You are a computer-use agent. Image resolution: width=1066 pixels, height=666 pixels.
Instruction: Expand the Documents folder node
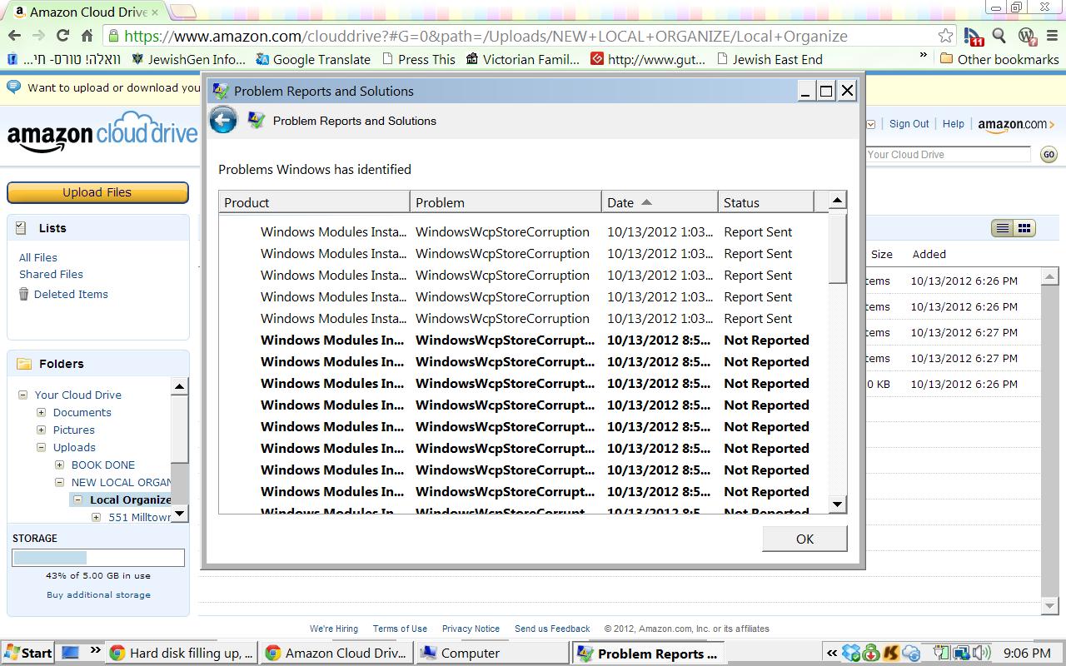point(42,412)
